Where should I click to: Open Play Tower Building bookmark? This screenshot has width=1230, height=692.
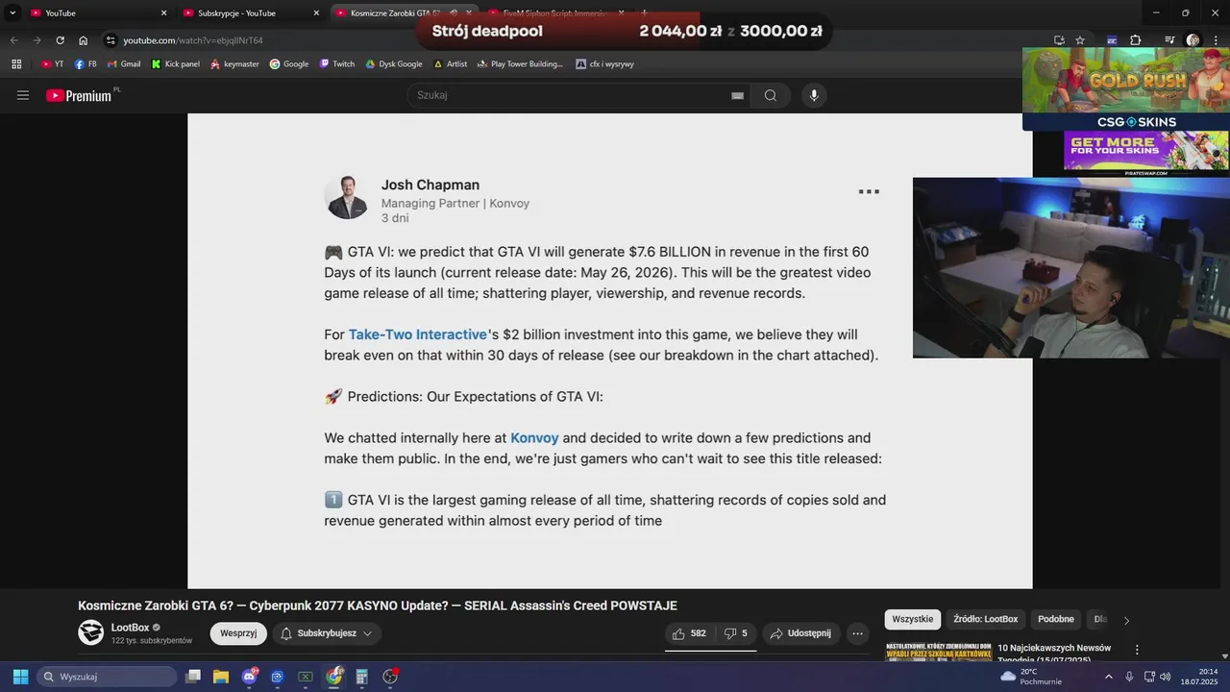[521, 64]
